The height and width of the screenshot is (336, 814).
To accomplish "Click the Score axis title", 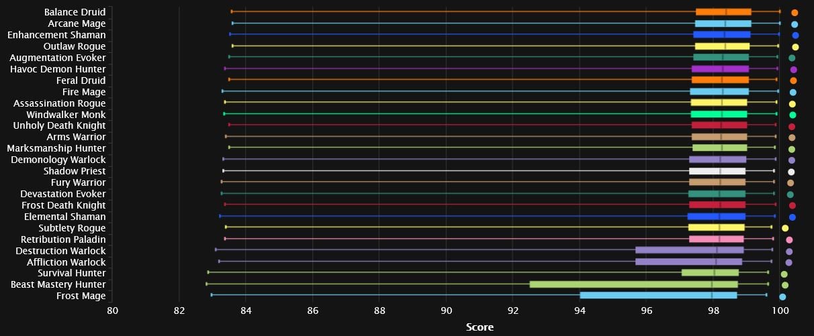I will [480, 328].
